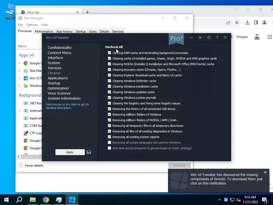Click the save settings floppy disk icon
The image size is (273, 205).
(x=89, y=152)
